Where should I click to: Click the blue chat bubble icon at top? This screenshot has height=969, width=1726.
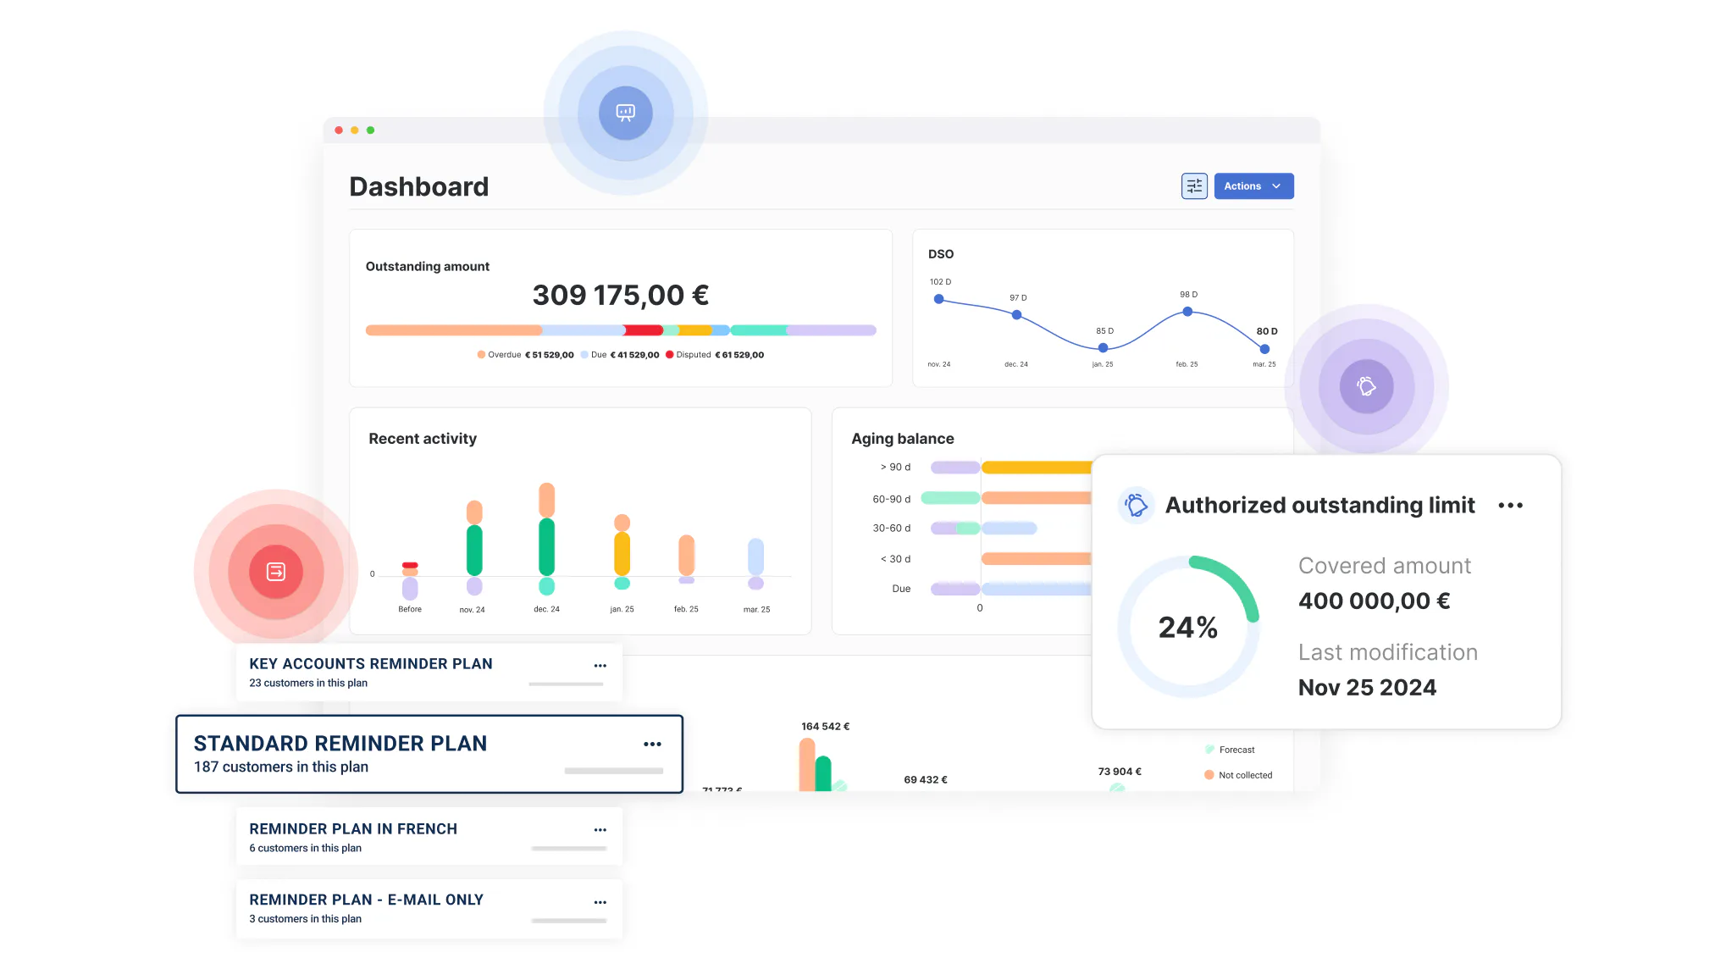[625, 113]
